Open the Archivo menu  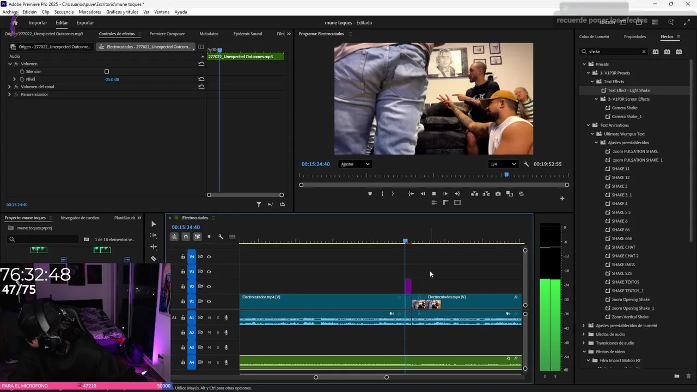(x=10, y=12)
